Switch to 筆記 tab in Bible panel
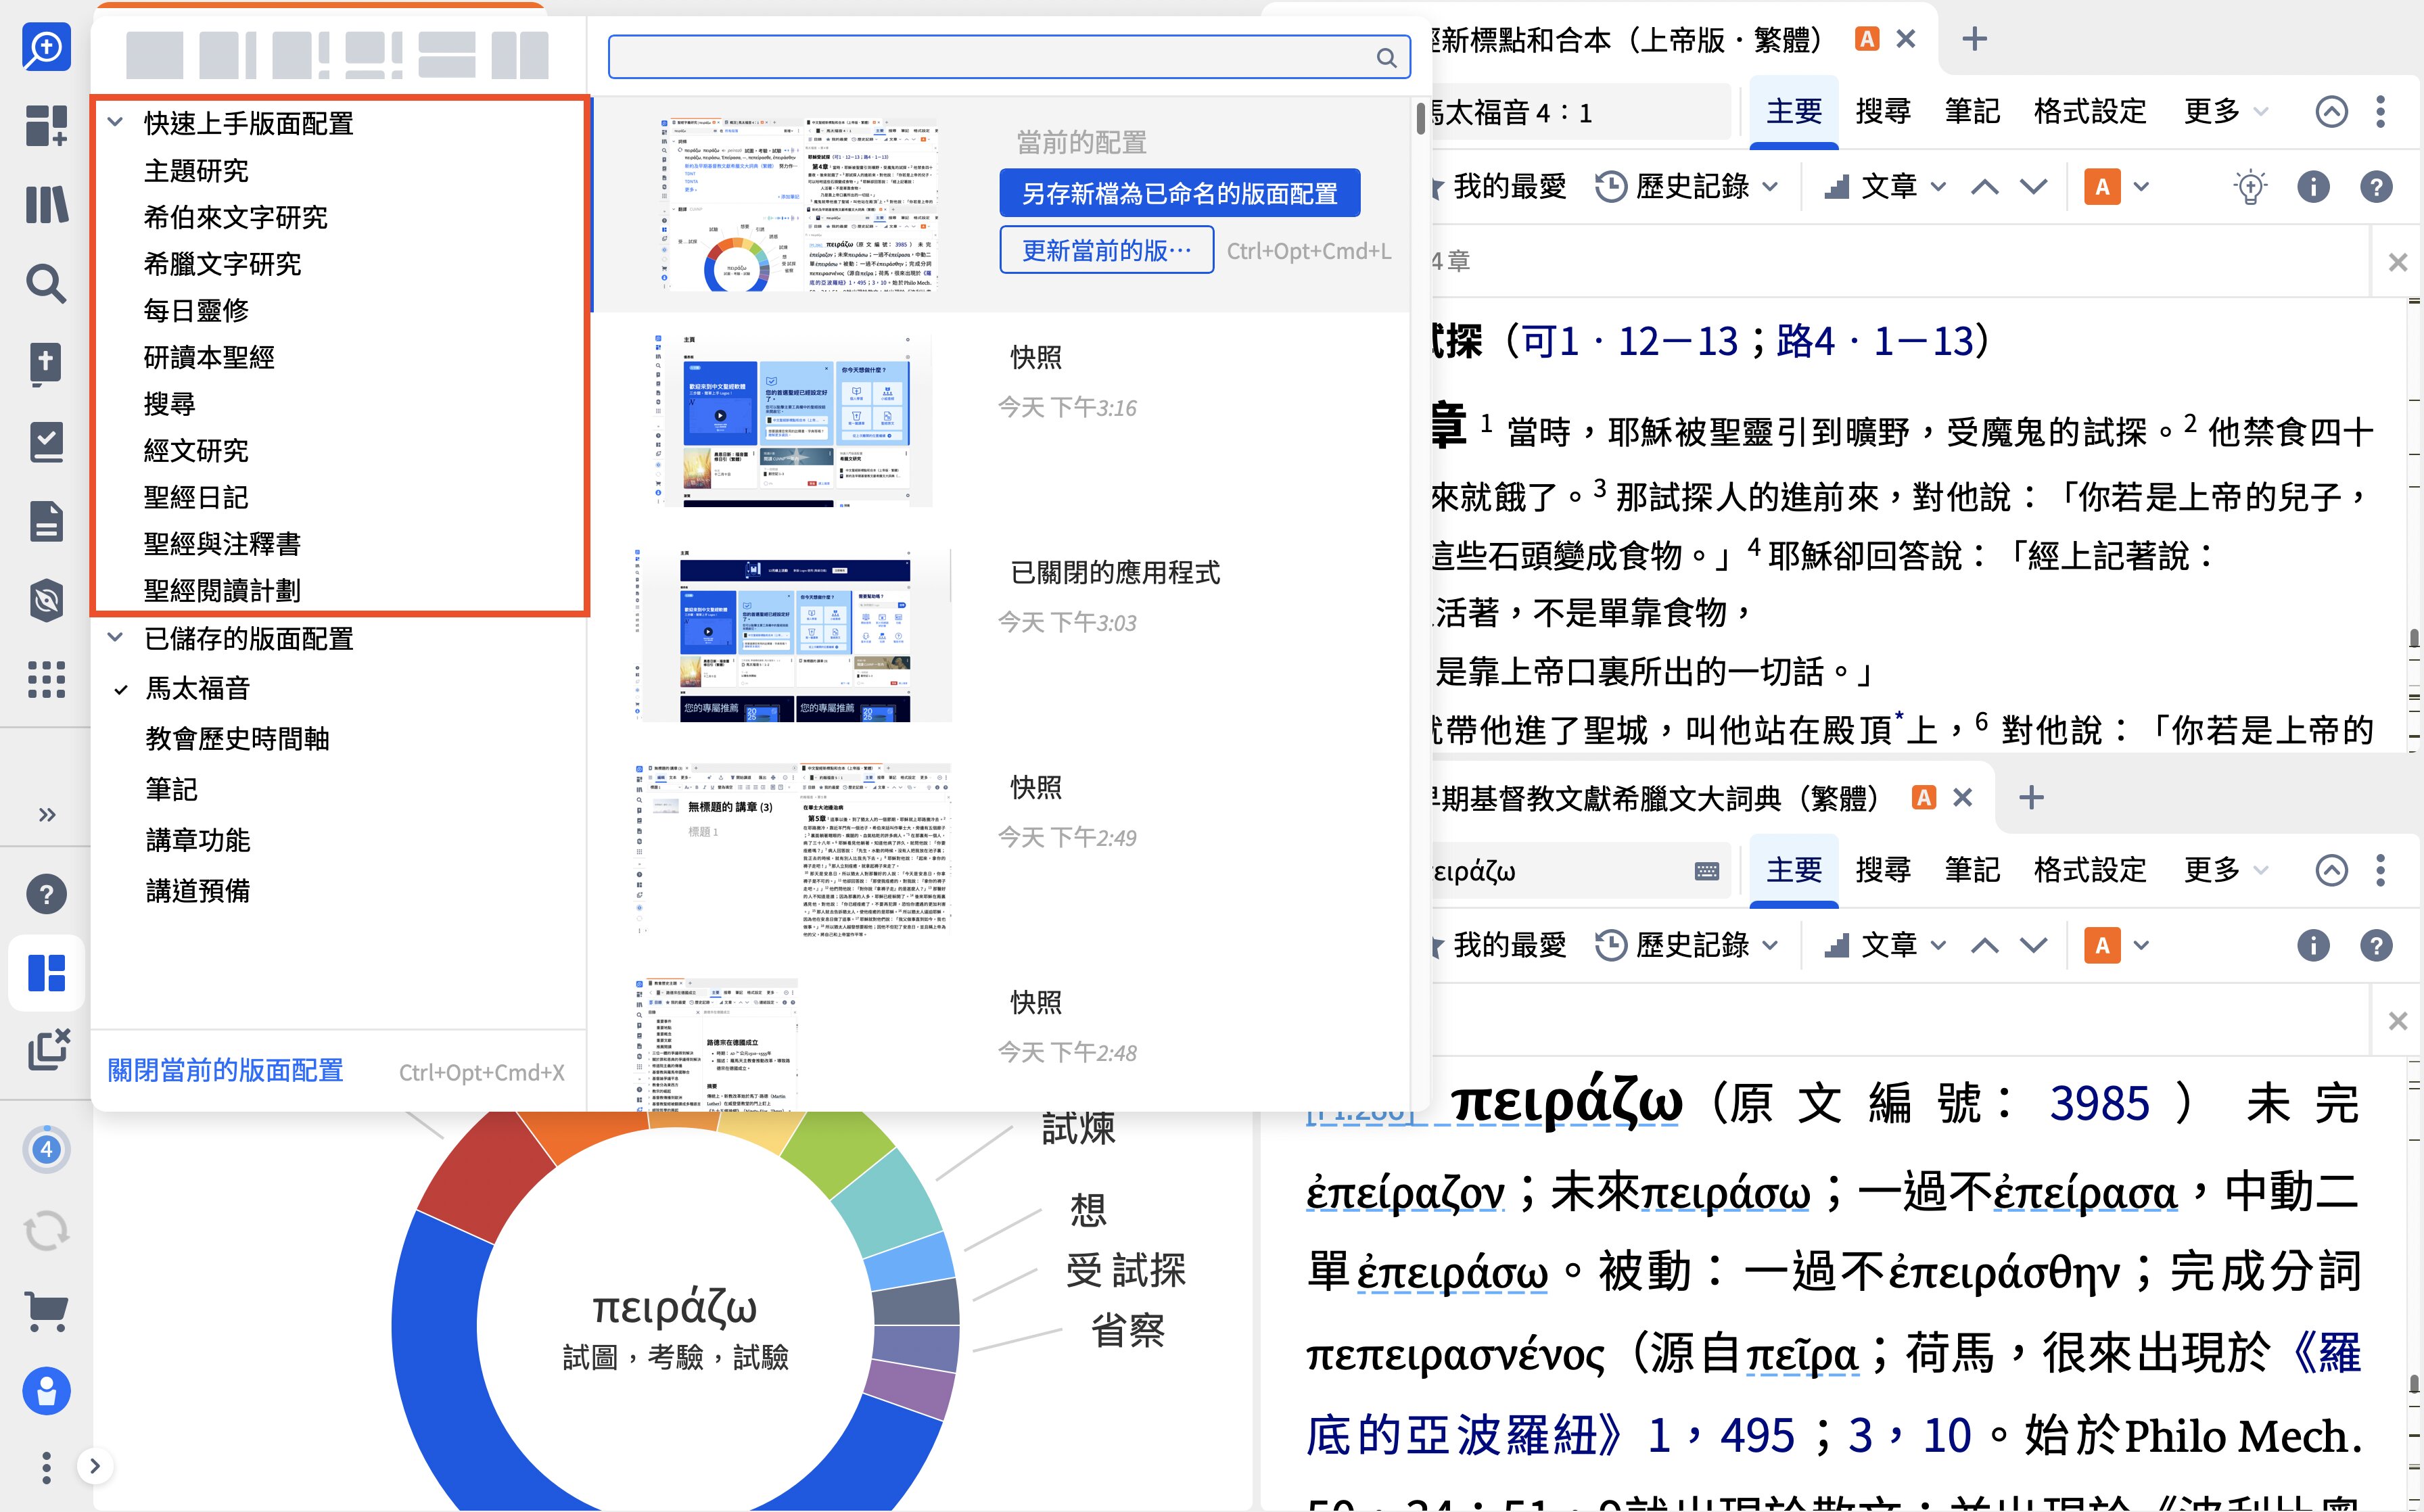2424x1512 pixels. [x=1972, y=111]
